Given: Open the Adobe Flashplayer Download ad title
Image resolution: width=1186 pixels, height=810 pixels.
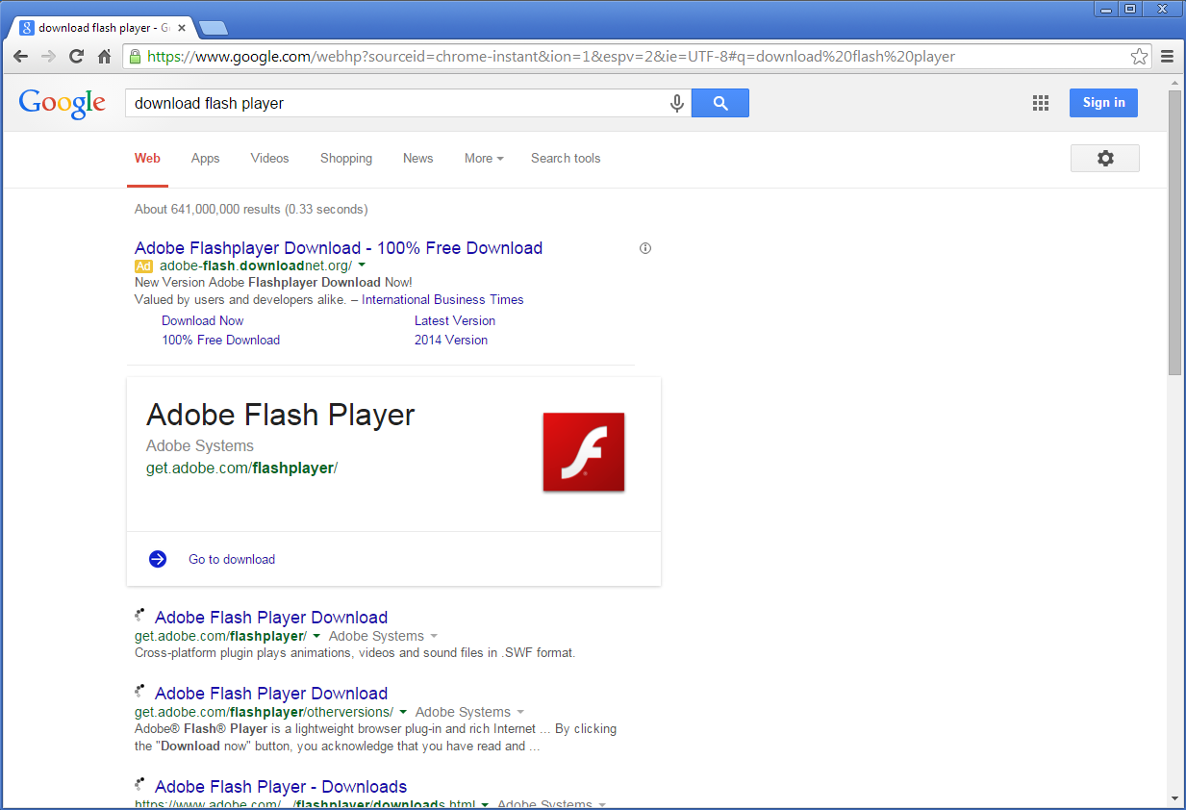Looking at the screenshot, I should (339, 248).
